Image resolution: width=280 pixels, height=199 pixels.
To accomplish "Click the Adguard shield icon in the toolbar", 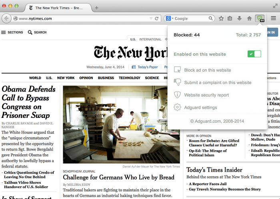I will pos(260,18).
